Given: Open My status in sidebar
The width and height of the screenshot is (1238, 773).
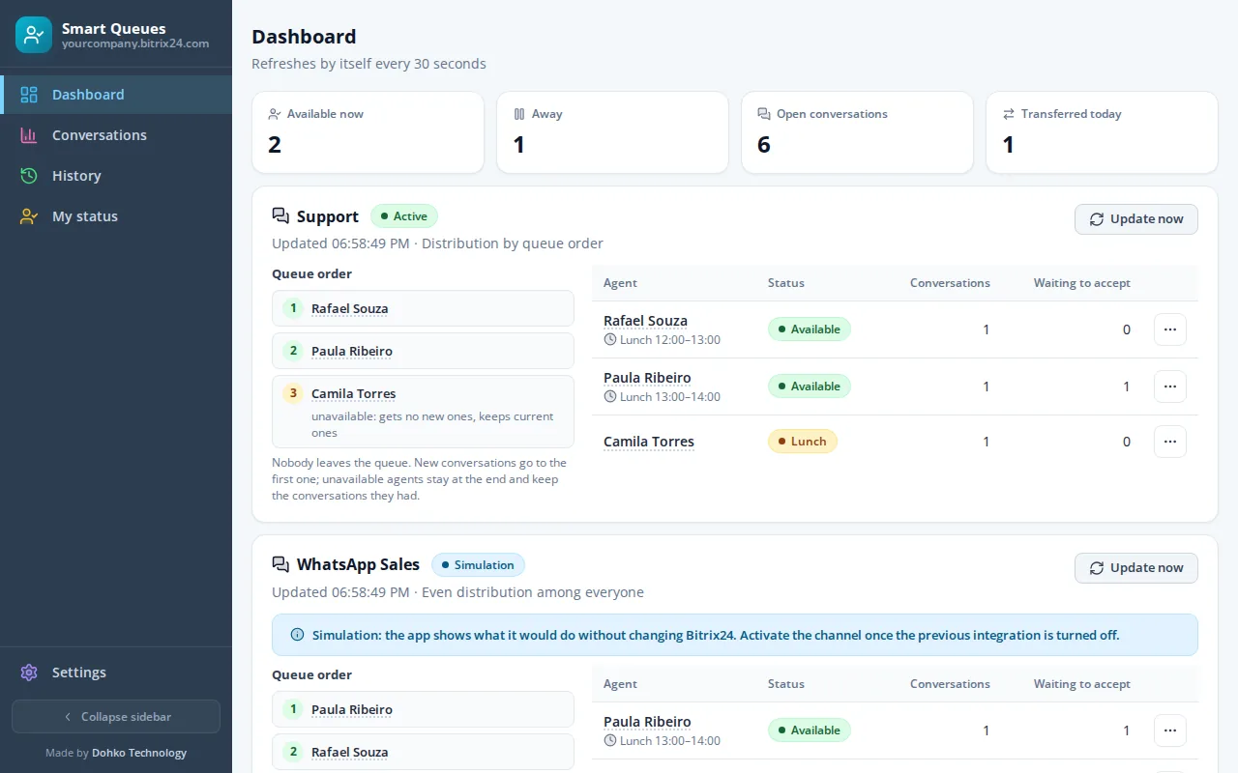Looking at the screenshot, I should click(x=116, y=216).
